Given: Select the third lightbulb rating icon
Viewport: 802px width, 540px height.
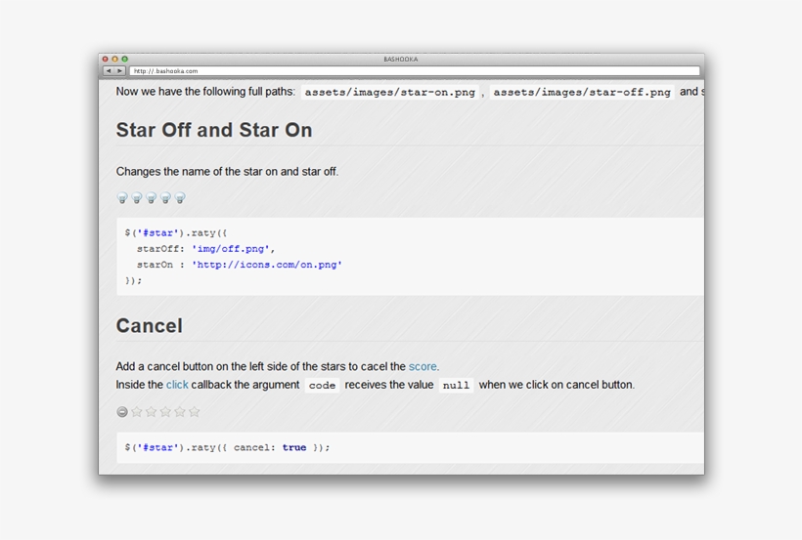Looking at the screenshot, I should tap(152, 198).
